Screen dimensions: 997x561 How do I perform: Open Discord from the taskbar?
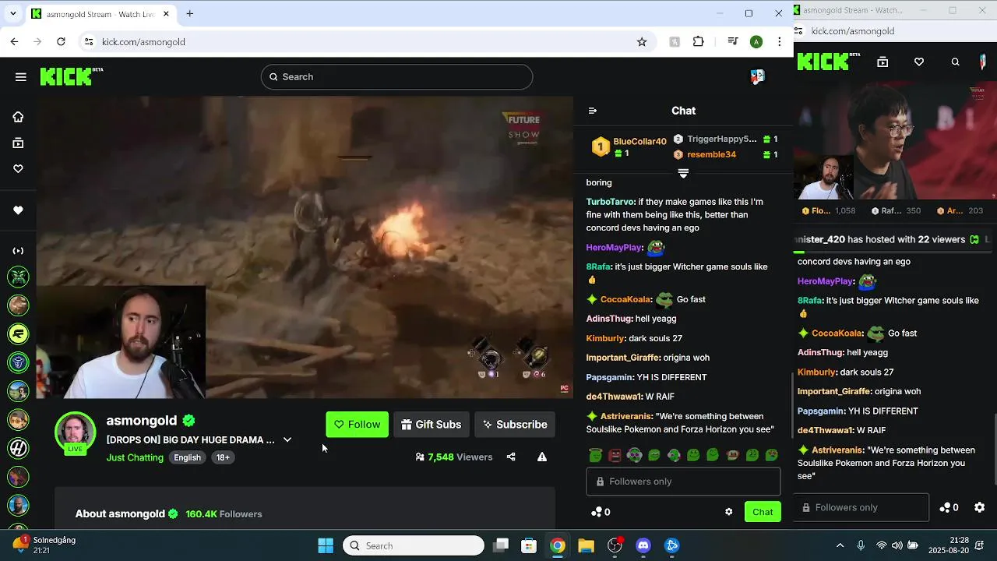click(x=643, y=545)
